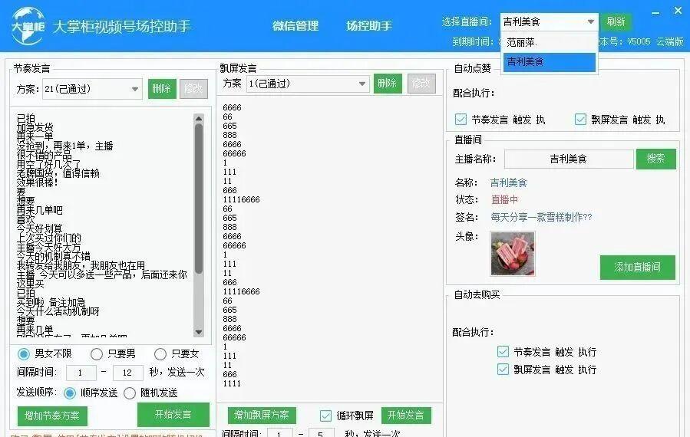Close the 场控助手 window

pos(678,11)
